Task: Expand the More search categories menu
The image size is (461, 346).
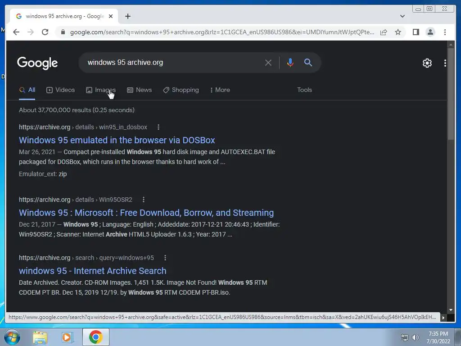Action: [220, 90]
